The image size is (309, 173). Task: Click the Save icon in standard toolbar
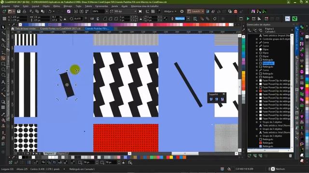18,12
